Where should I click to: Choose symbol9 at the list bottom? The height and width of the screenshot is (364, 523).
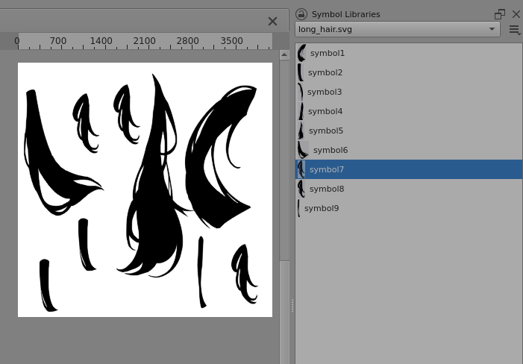(321, 208)
